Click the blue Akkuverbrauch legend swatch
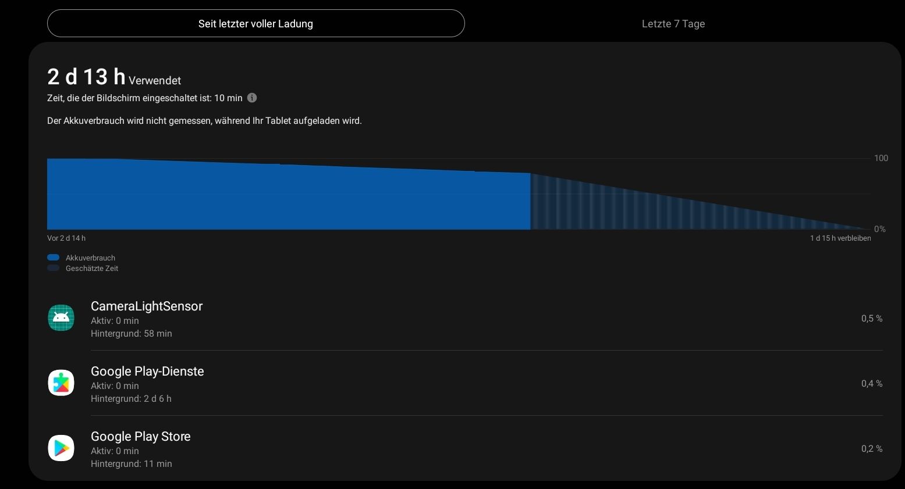This screenshot has width=905, height=489. click(54, 258)
